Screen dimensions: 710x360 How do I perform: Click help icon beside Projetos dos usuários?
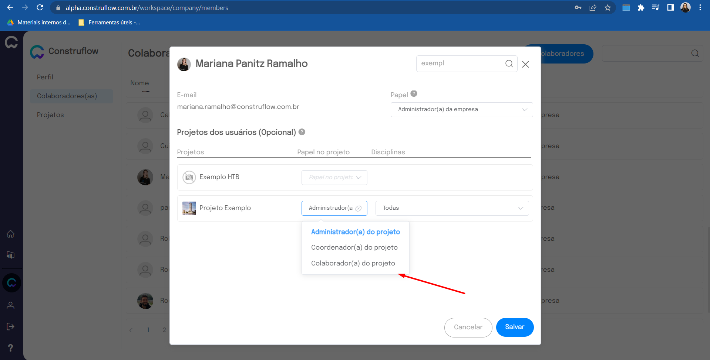(x=302, y=132)
